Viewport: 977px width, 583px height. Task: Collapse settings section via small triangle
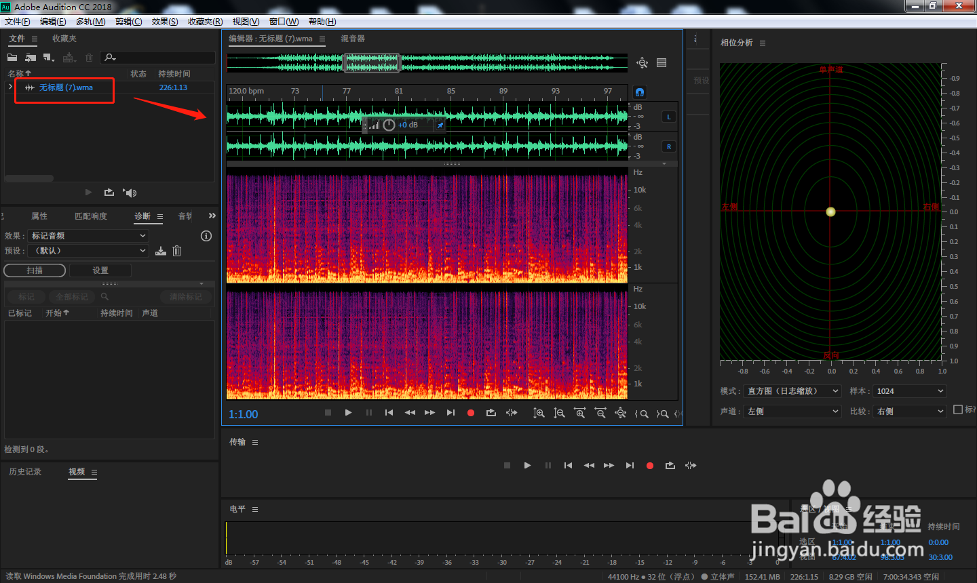point(202,283)
